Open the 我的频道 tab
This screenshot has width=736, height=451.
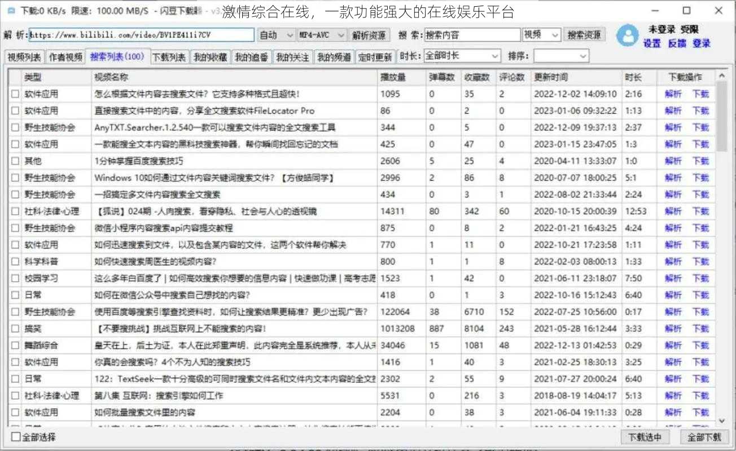tap(334, 57)
